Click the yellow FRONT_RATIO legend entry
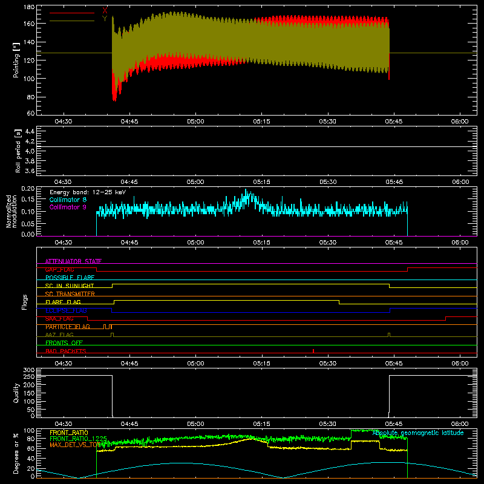The height and width of the screenshot is (484, 484). [69, 433]
